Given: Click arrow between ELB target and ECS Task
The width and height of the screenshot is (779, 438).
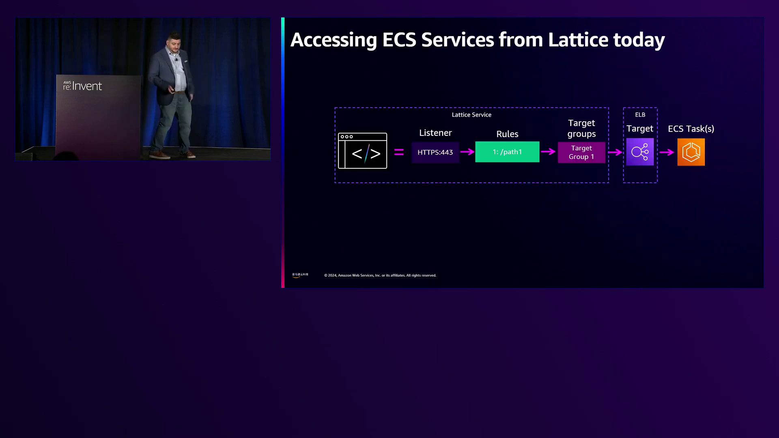Looking at the screenshot, I should click(667, 152).
